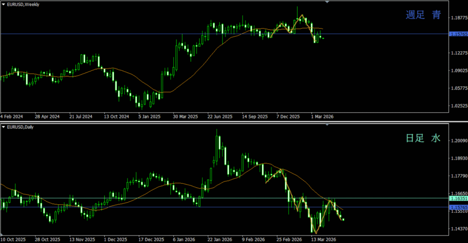Click the daily chart shift triangle marker

tap(327, 125)
